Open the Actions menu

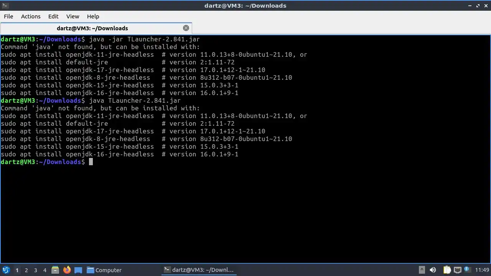(x=31, y=16)
